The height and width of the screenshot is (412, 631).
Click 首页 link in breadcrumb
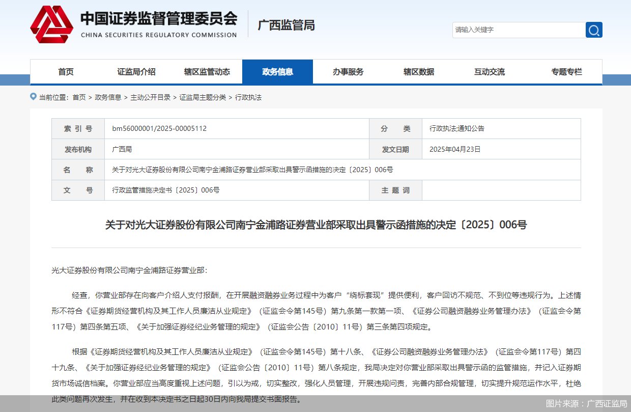pyautogui.click(x=79, y=97)
